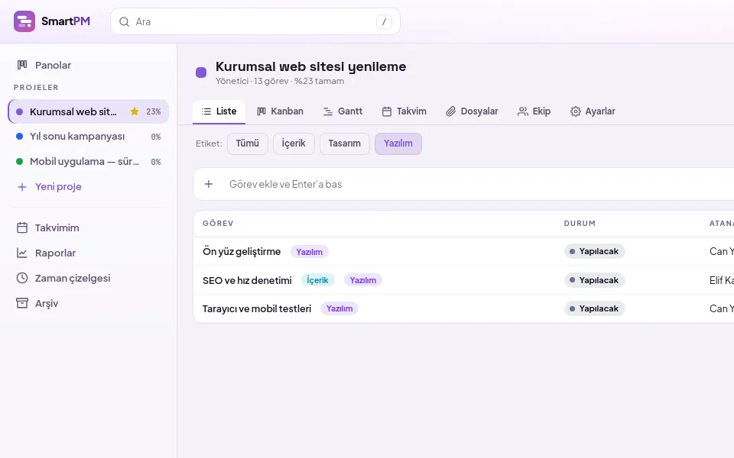Image resolution: width=734 pixels, height=458 pixels.
Task: Open status dropdown for Ön yüz geliştirme
Action: click(x=594, y=251)
